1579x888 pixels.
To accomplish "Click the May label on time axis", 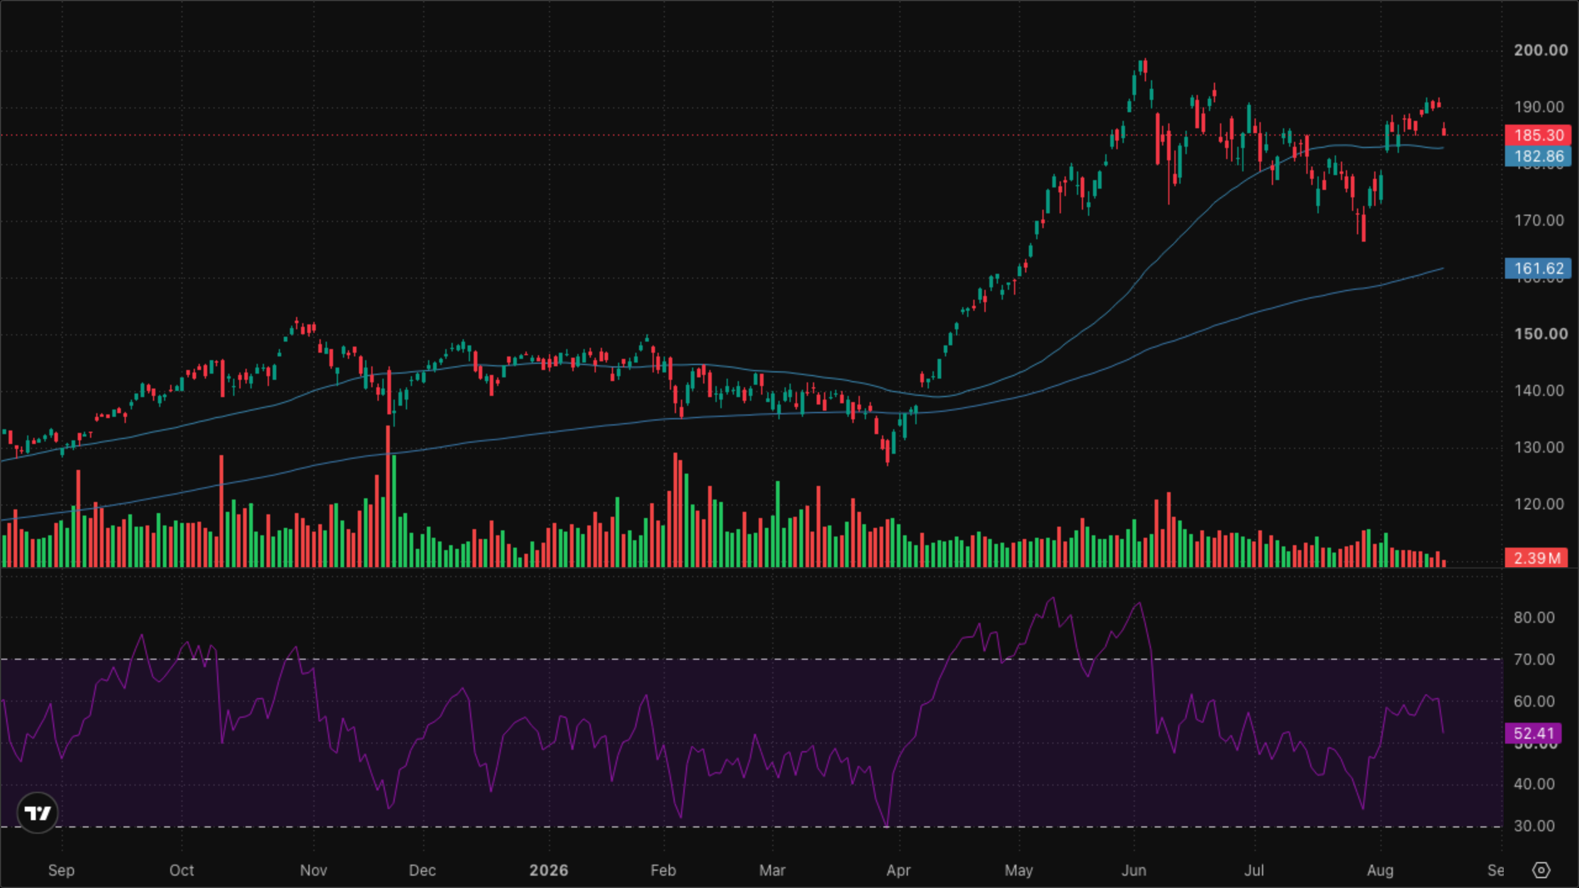I will click(1019, 871).
